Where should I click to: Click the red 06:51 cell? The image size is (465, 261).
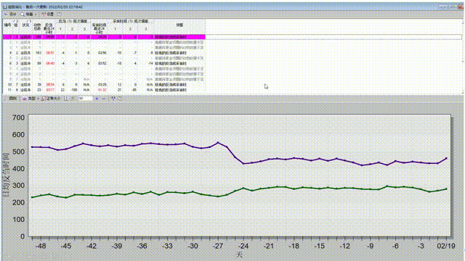coord(50,53)
